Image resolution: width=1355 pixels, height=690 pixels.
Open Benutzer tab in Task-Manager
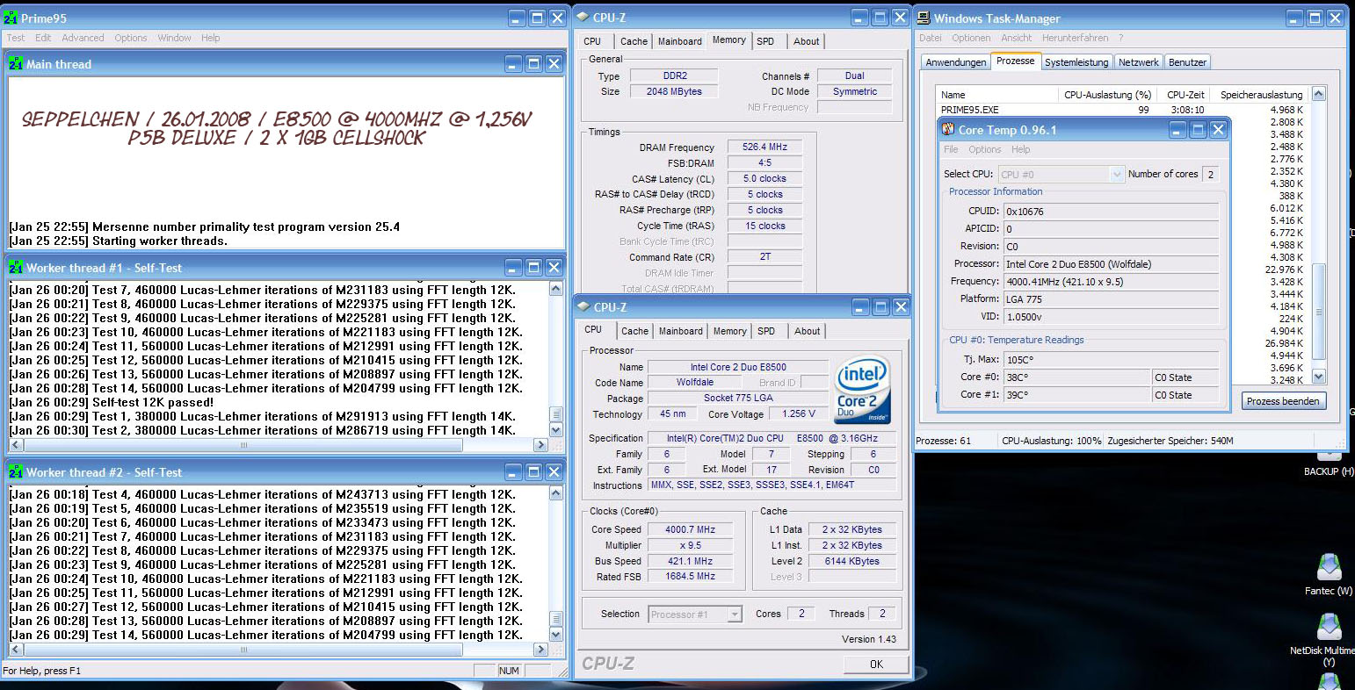click(1187, 62)
